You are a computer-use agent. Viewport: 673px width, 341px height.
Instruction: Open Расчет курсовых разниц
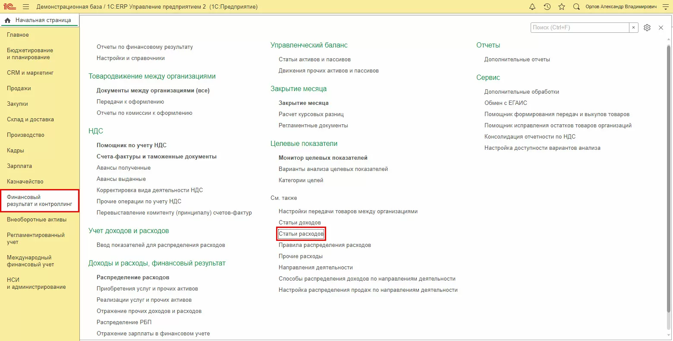point(311,114)
